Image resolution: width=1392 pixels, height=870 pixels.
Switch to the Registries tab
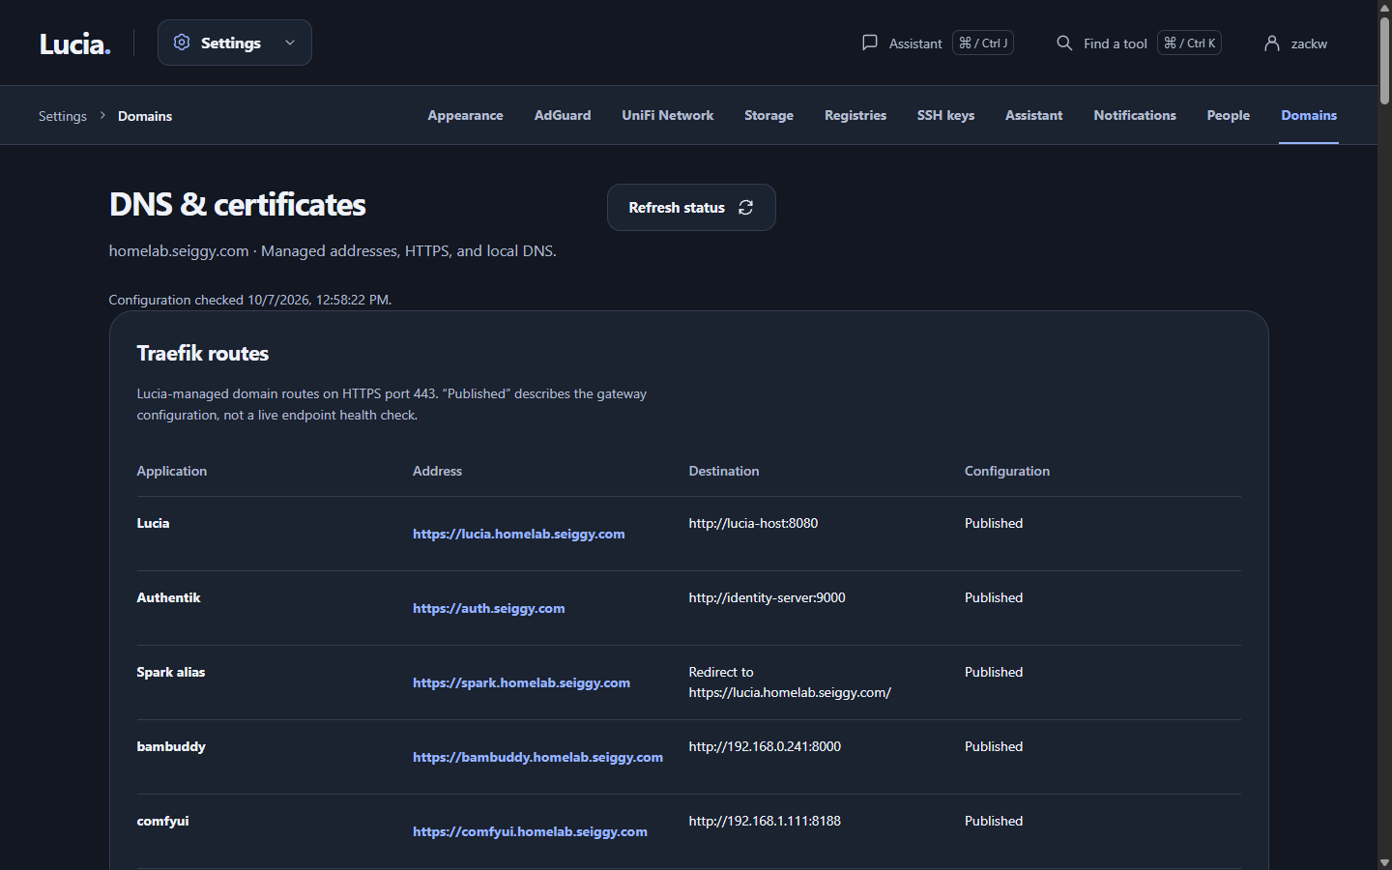pyautogui.click(x=855, y=115)
